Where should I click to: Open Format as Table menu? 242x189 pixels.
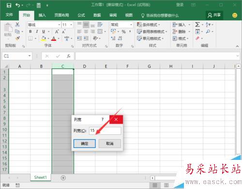click(152, 31)
